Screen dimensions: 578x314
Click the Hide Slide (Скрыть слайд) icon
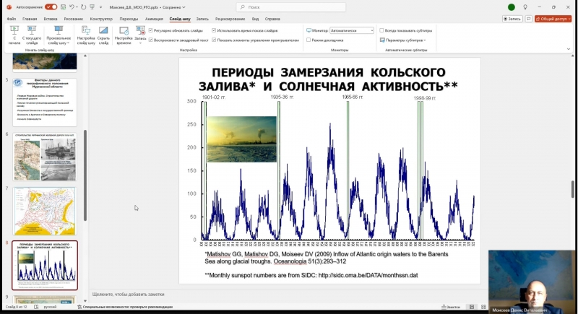coord(104,35)
